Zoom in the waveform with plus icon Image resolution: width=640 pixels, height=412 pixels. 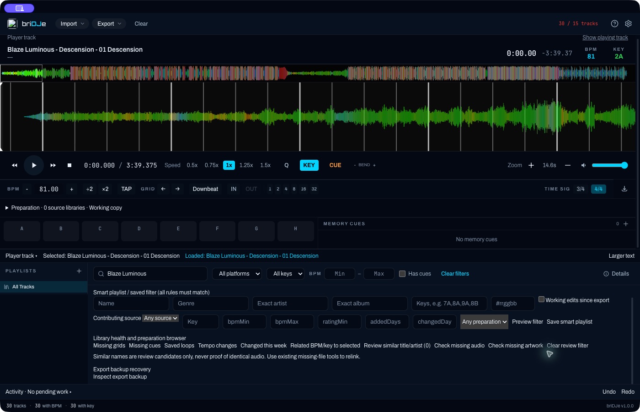tap(531, 165)
